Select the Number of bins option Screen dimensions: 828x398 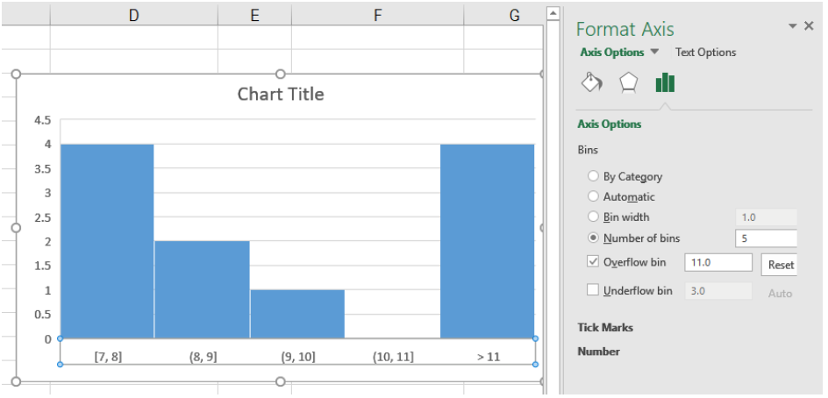(593, 238)
